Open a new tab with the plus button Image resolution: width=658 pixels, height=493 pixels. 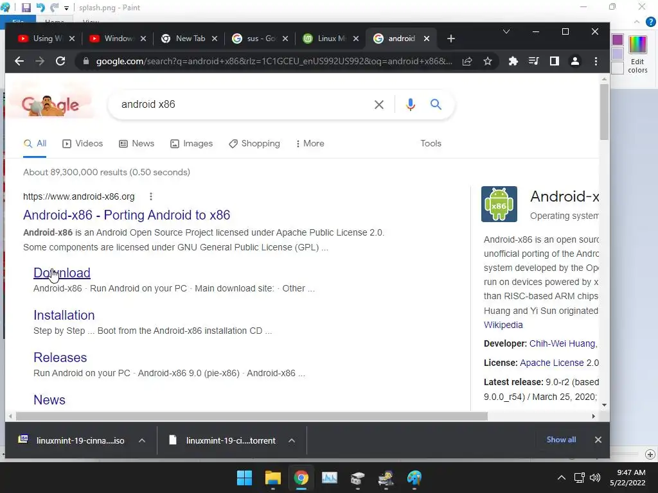pyautogui.click(x=451, y=39)
